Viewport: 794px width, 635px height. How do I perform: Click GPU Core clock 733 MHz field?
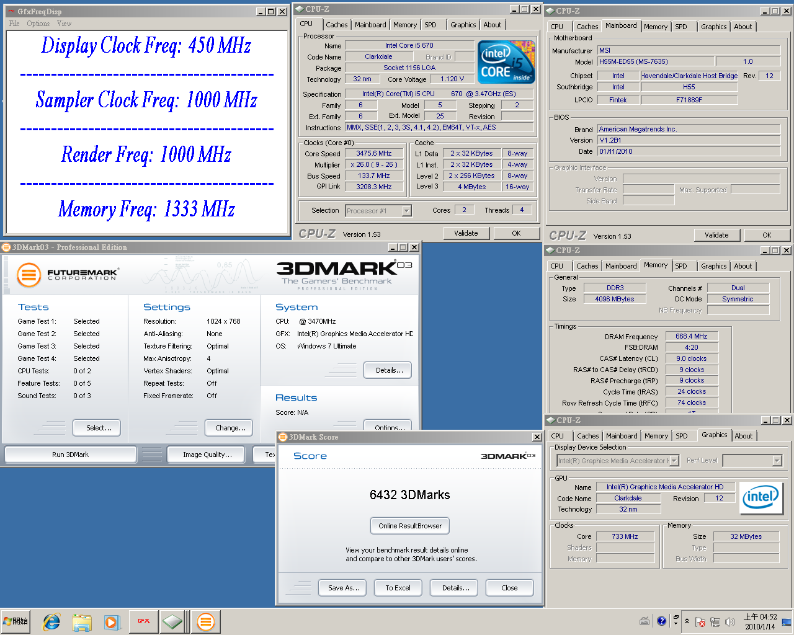[x=625, y=536]
